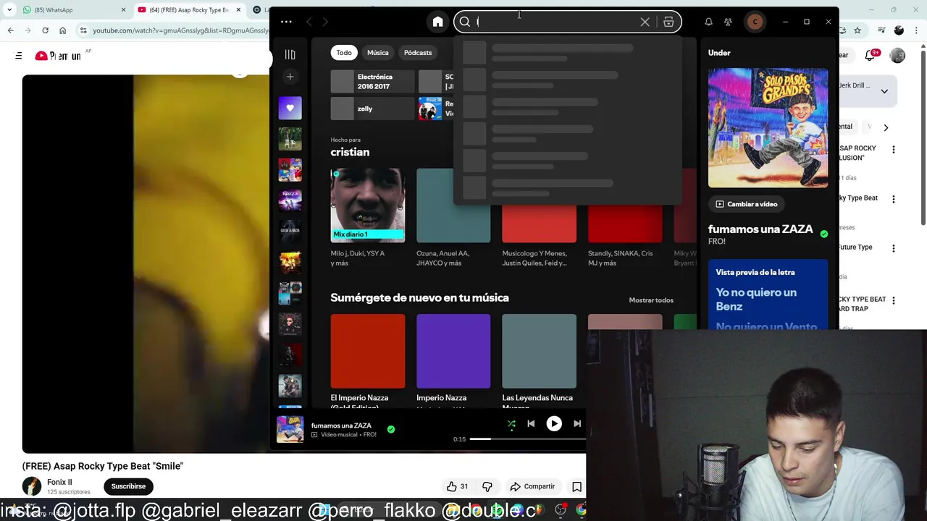Select the Pódcasts filter chip

(418, 52)
